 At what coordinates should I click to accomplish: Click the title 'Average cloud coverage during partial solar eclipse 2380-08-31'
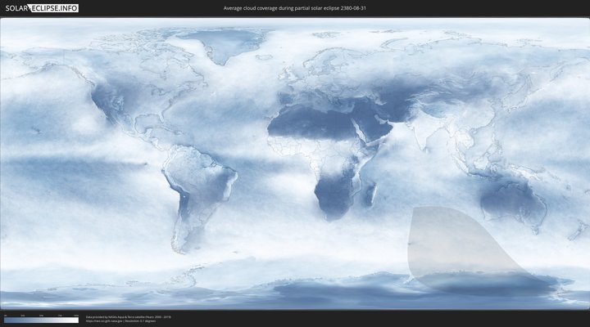[295, 8]
